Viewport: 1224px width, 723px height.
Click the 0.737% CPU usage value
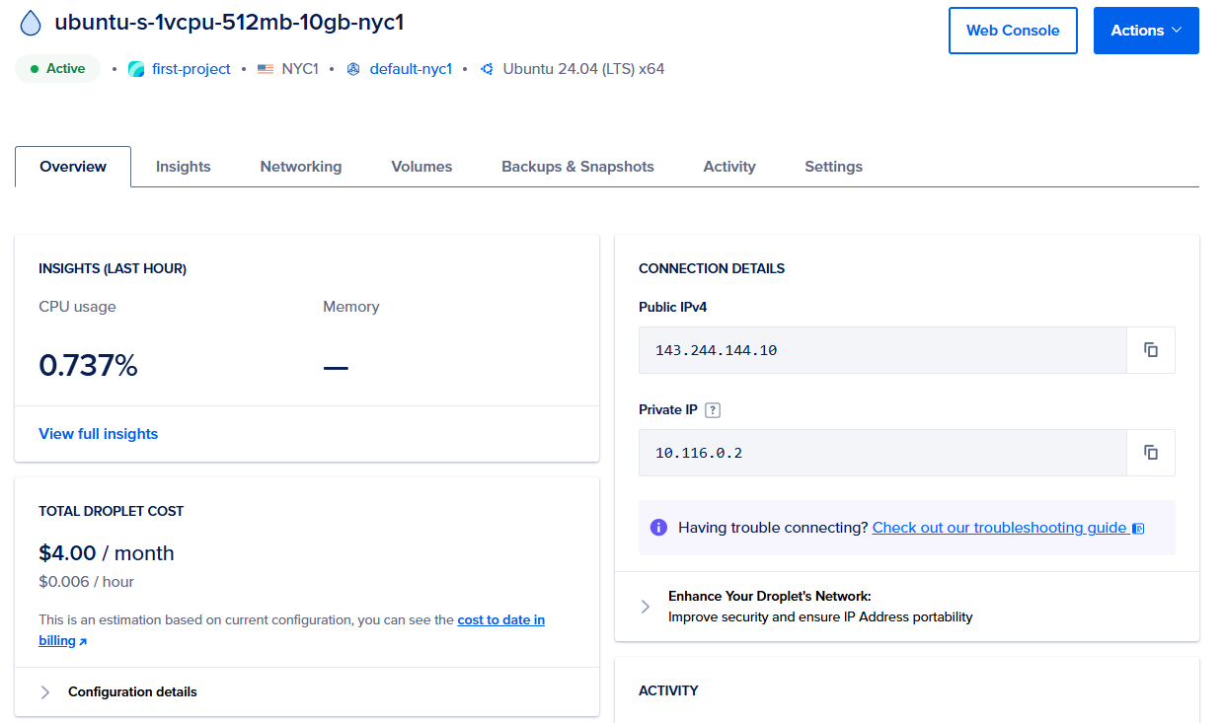[88, 366]
